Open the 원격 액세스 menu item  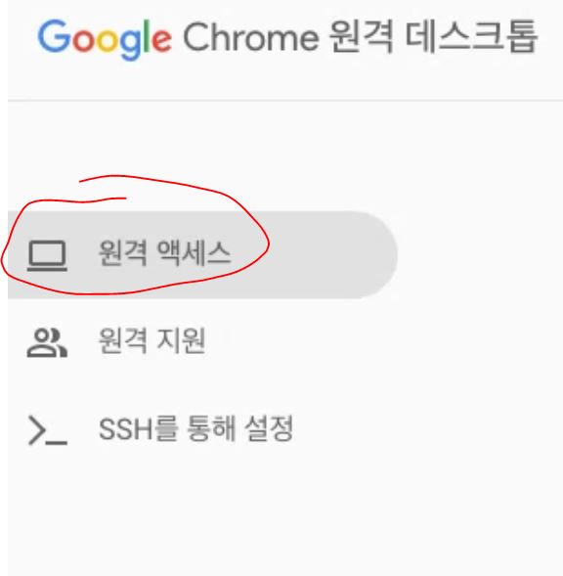click(x=202, y=255)
